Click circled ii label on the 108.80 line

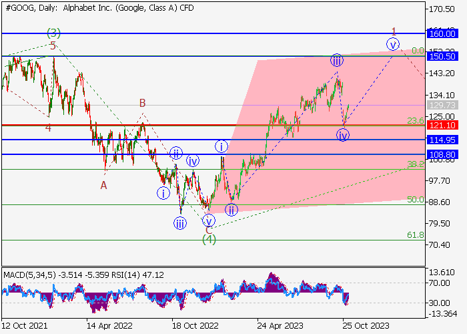[x=176, y=153]
